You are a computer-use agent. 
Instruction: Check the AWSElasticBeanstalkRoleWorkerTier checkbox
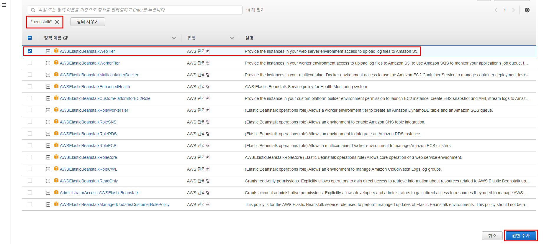click(30, 110)
